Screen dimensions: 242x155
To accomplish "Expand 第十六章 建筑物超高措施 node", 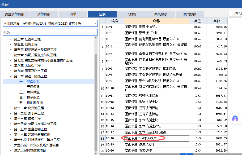I will pyautogui.click(x=10, y=135).
